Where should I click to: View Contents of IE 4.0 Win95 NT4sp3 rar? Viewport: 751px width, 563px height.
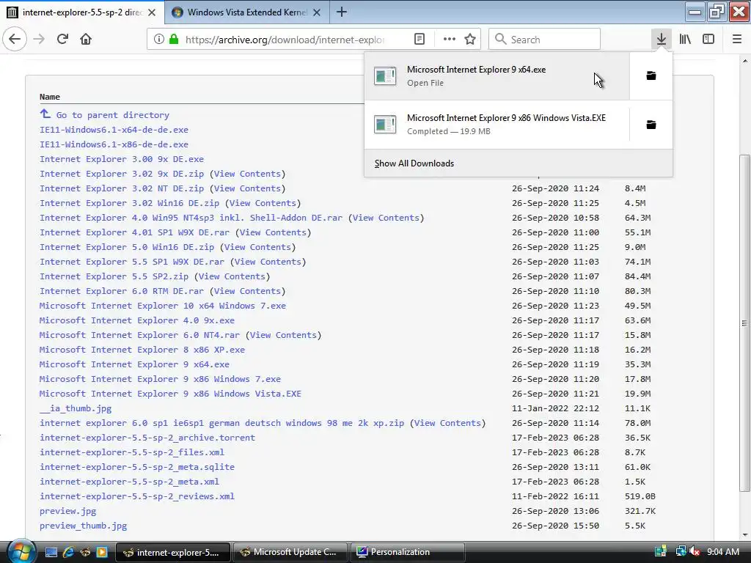(386, 218)
